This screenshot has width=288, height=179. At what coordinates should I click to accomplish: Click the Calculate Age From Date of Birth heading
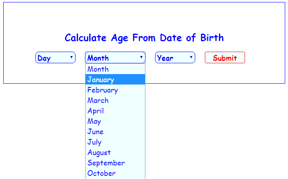(144, 38)
